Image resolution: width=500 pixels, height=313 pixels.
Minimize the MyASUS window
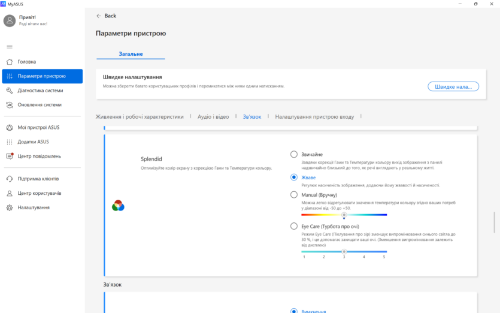(x=460, y=4)
